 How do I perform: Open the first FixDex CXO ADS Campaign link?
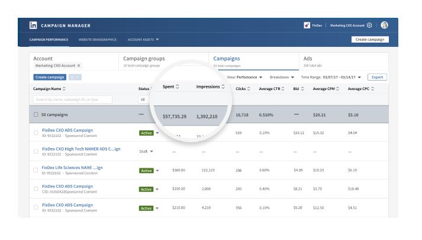67,130
